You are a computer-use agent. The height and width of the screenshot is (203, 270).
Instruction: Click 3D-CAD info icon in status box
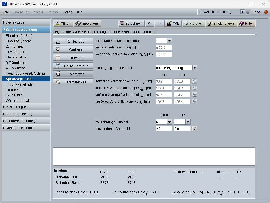pos(242,12)
